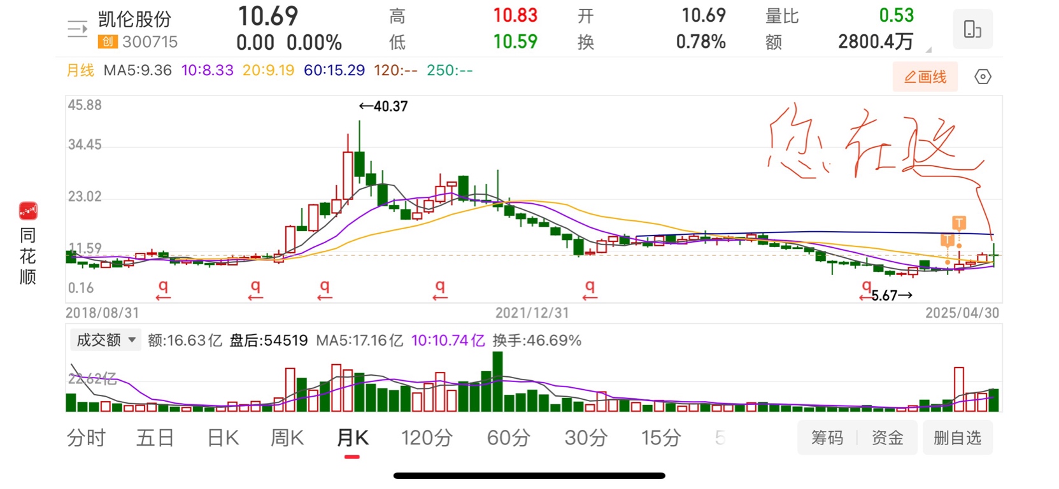Tap 换手:46.69% readout

(x=537, y=340)
